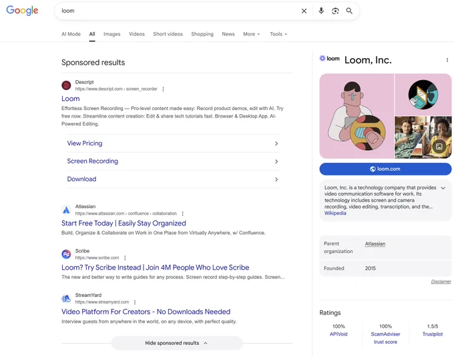Open options menu for Descript ad

164,89
